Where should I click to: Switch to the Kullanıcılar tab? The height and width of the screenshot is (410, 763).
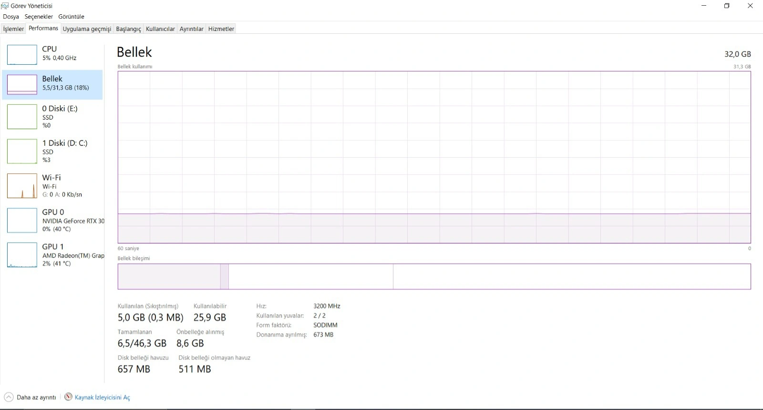pyautogui.click(x=160, y=29)
